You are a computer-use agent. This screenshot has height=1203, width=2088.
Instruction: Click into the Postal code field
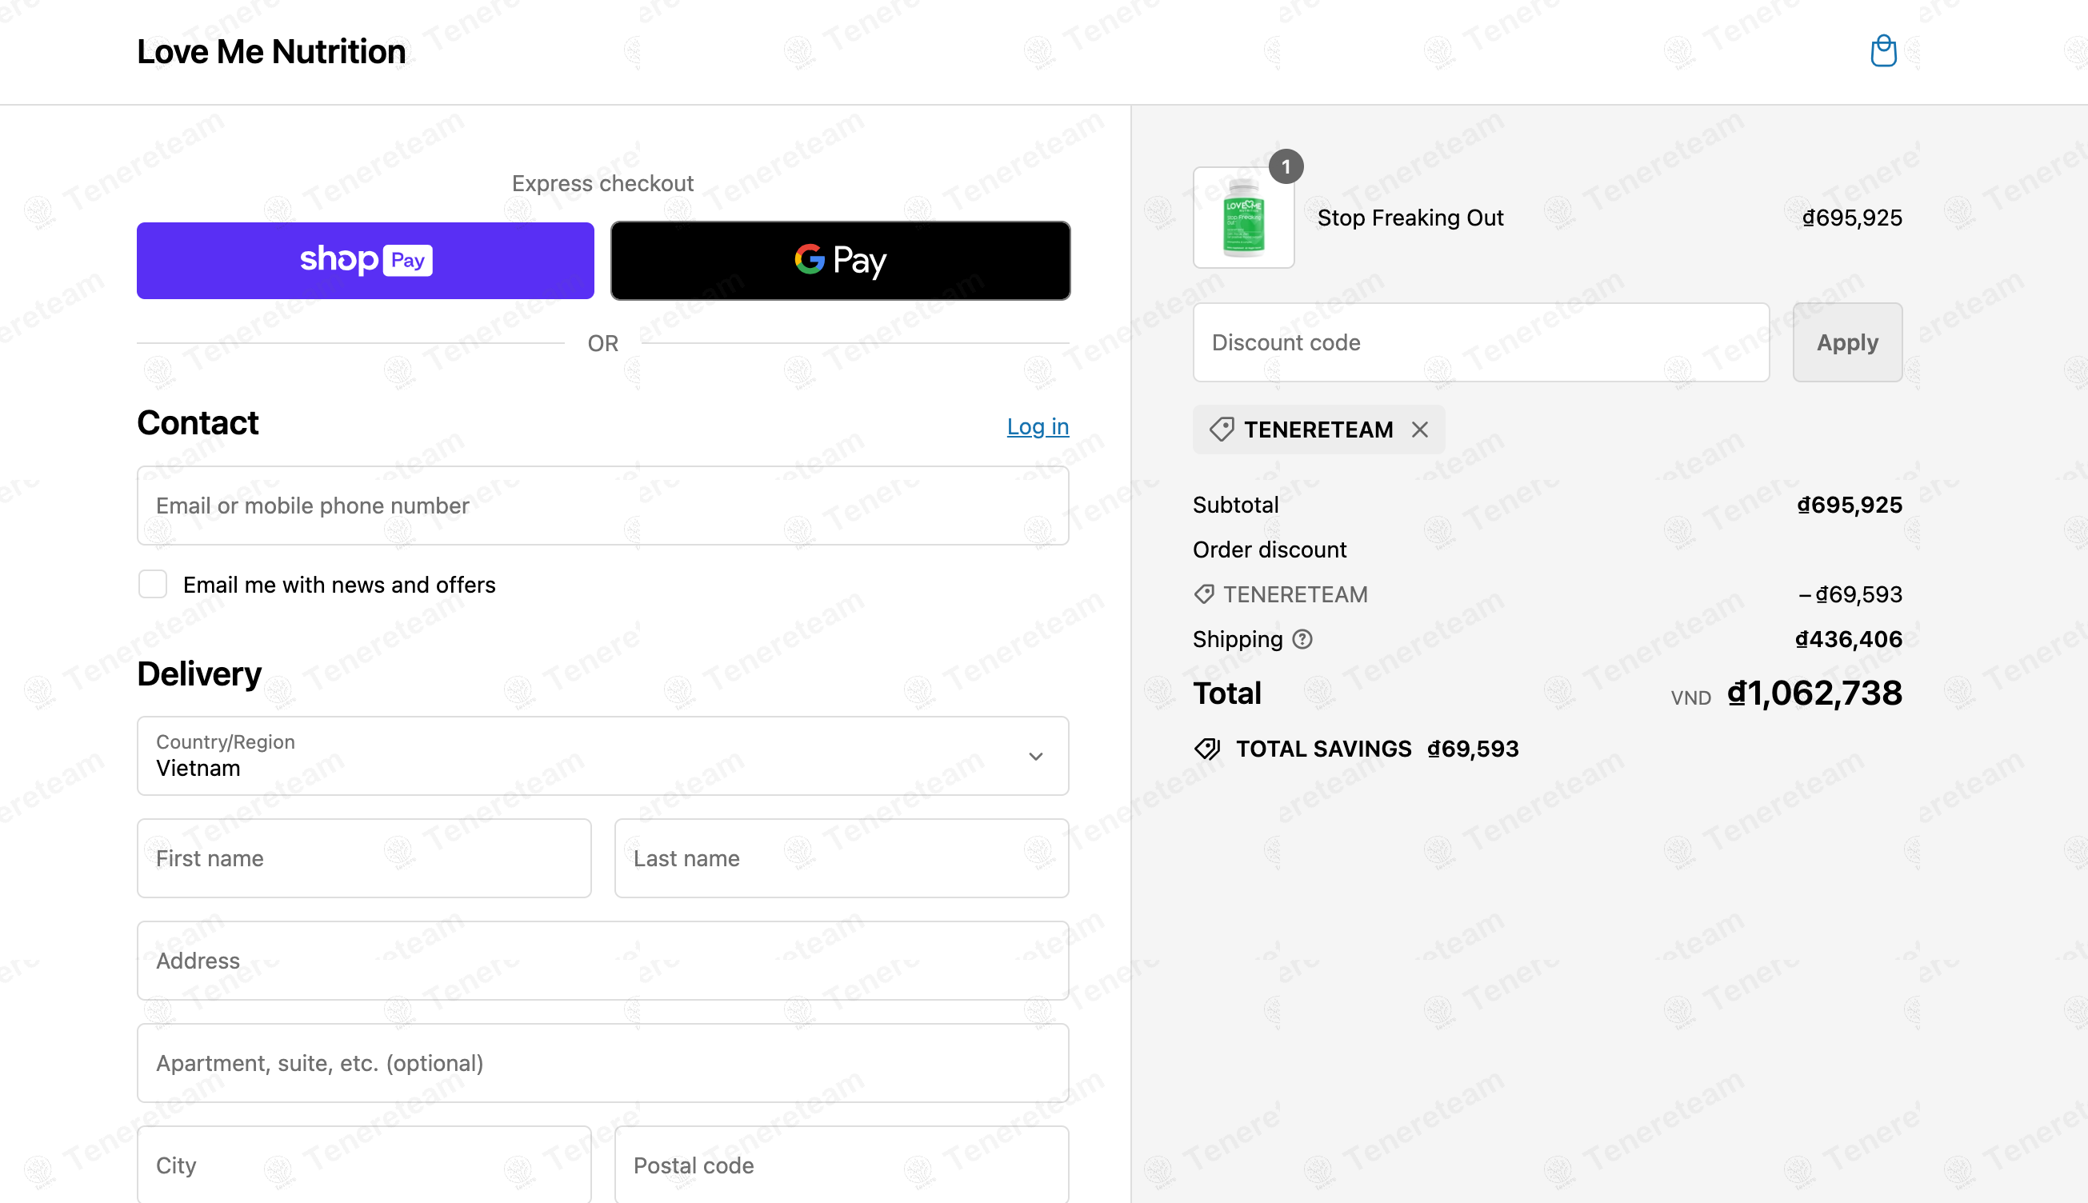click(841, 1165)
